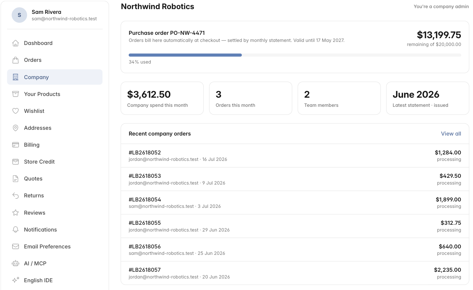Click the You're a company admin text
473x290 pixels.
pyautogui.click(x=441, y=6)
